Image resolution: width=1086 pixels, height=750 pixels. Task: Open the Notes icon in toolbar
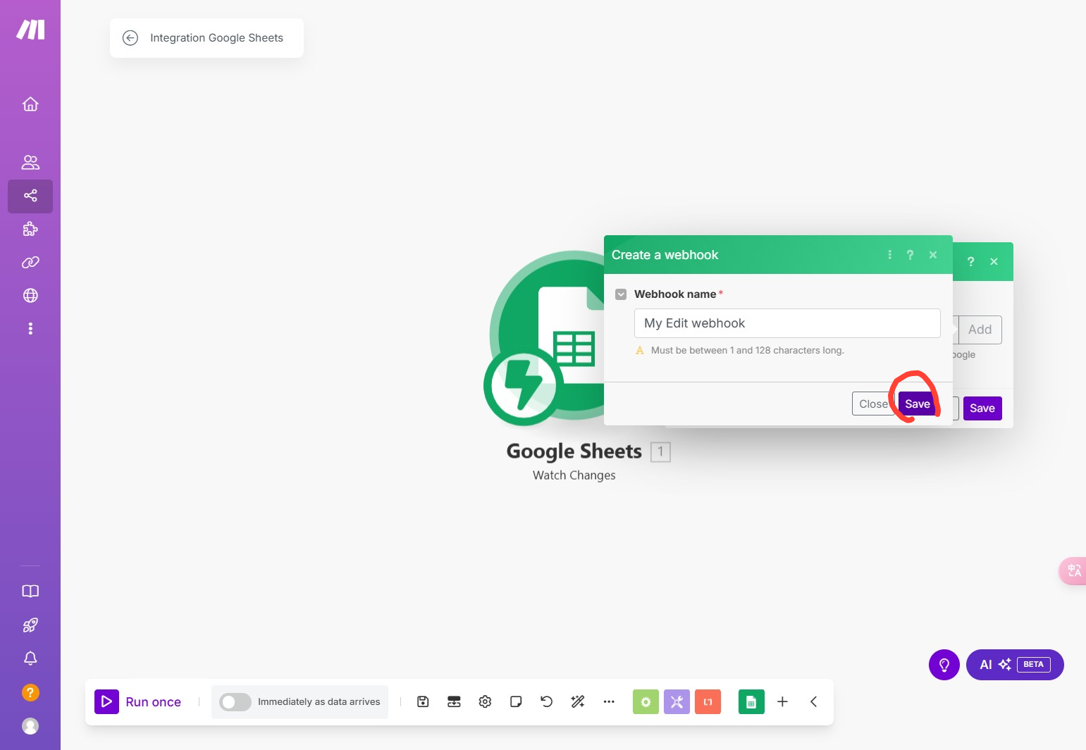tap(516, 702)
